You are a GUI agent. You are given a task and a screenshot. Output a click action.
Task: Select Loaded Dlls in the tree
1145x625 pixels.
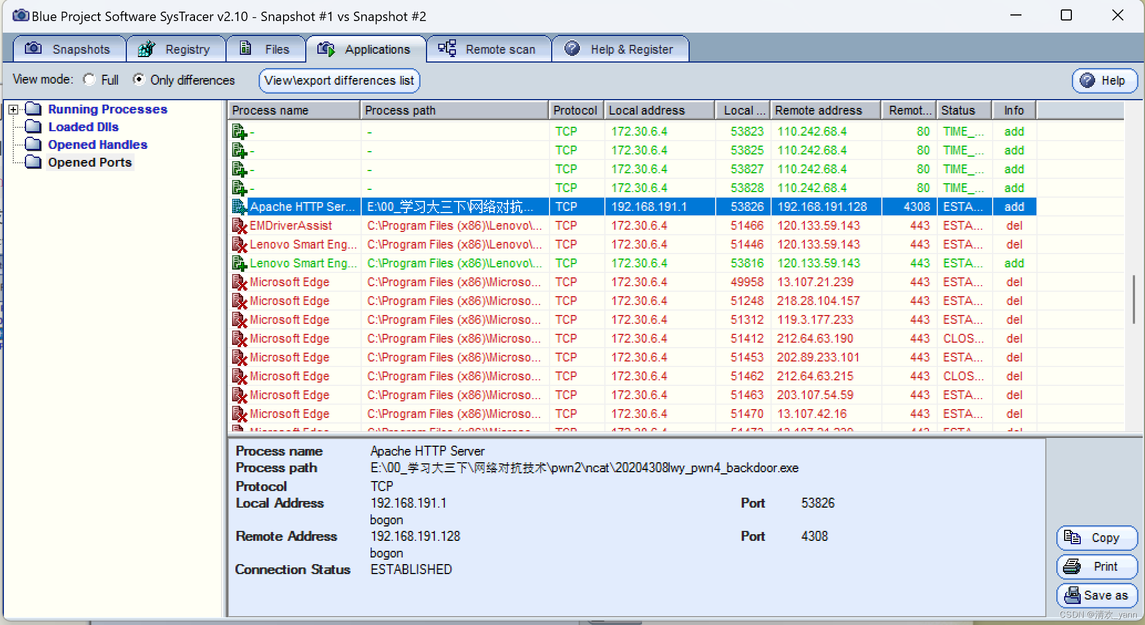click(83, 127)
